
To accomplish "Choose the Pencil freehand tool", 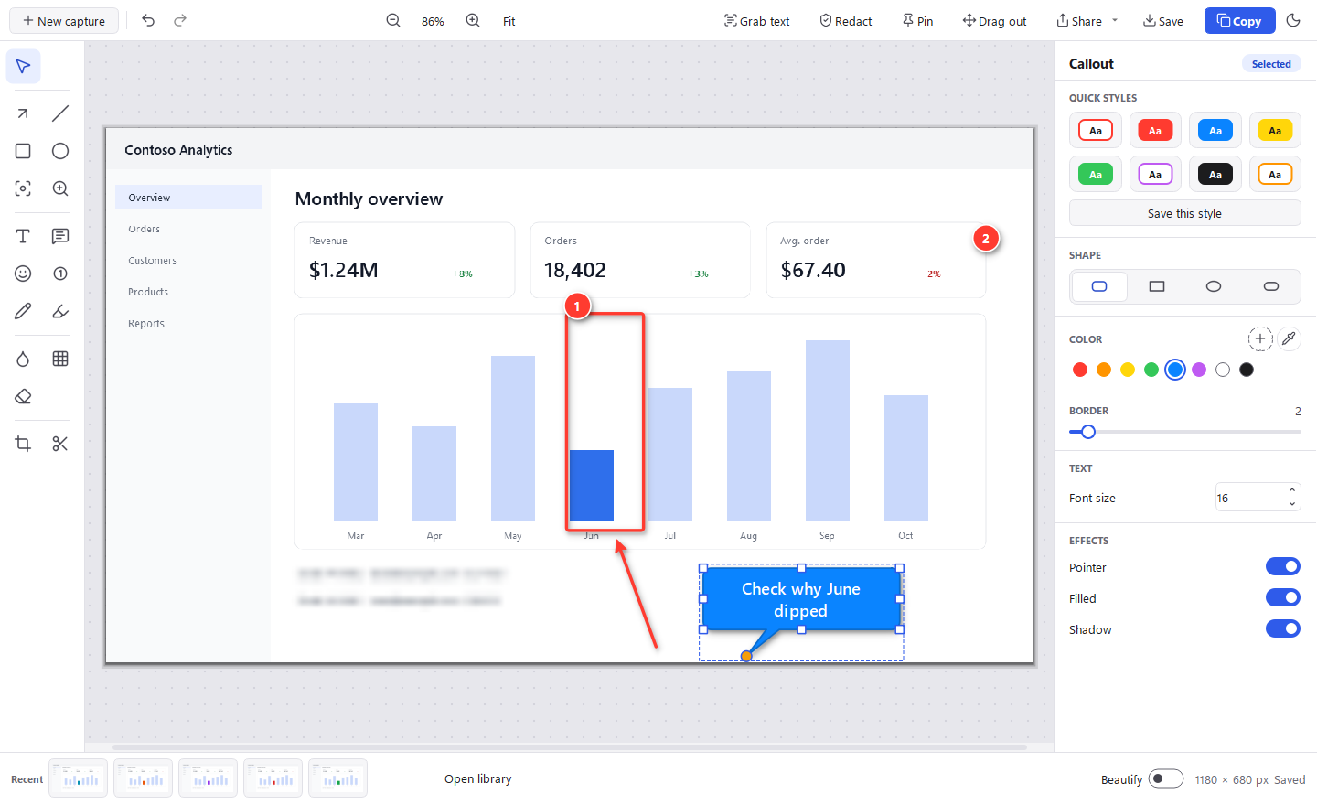I will [23, 311].
